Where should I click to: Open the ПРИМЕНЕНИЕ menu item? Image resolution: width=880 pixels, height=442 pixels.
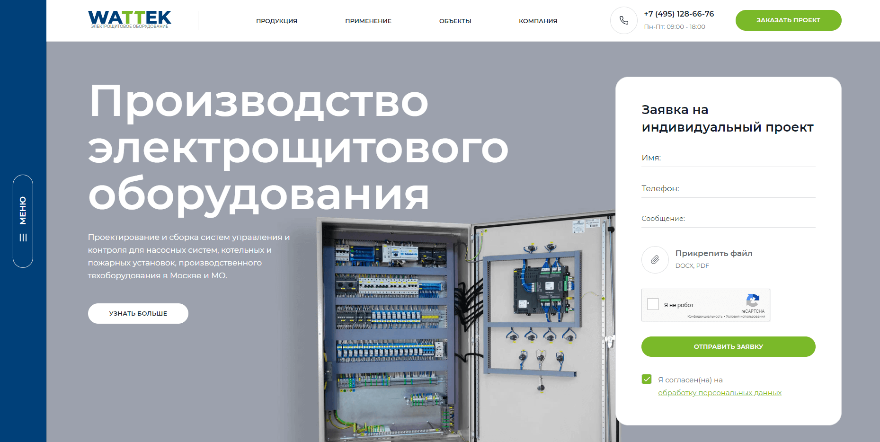[368, 21]
